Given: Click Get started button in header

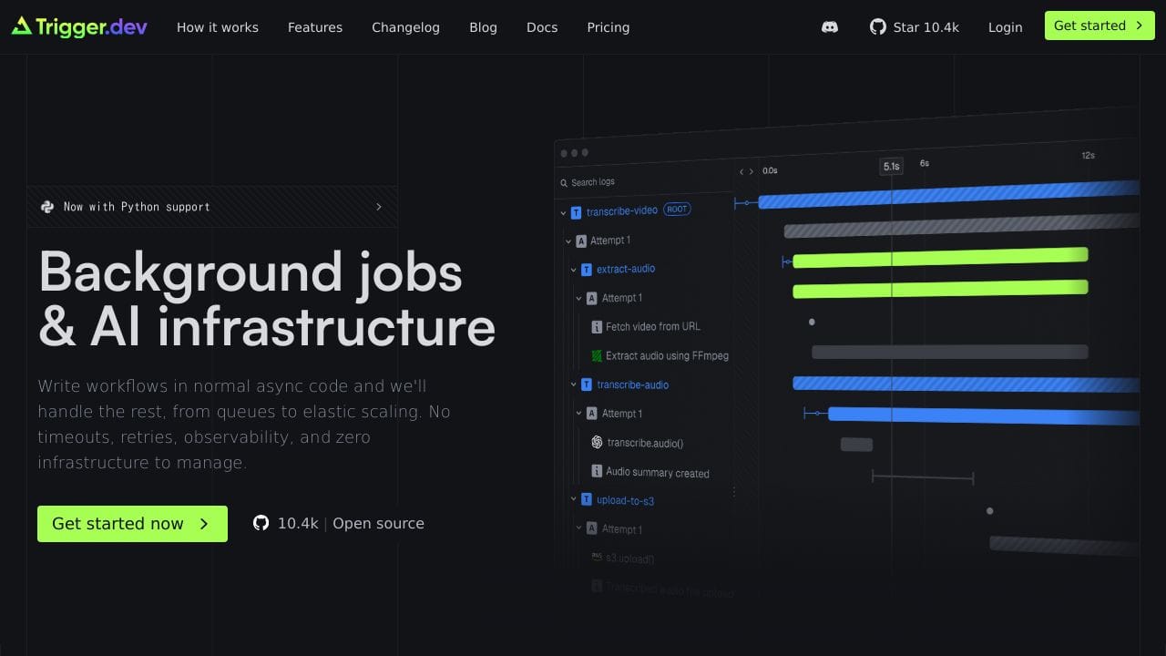Looking at the screenshot, I should (x=1100, y=26).
